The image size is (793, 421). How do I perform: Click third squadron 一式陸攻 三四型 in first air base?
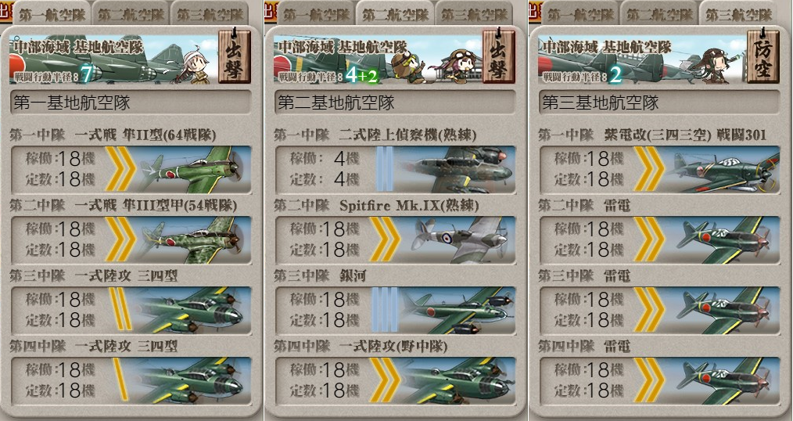point(131,310)
